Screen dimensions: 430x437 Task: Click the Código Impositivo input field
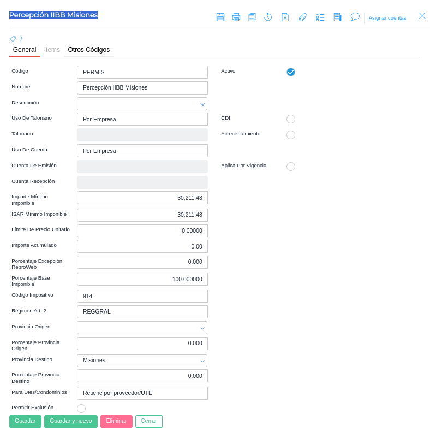[x=142, y=296]
